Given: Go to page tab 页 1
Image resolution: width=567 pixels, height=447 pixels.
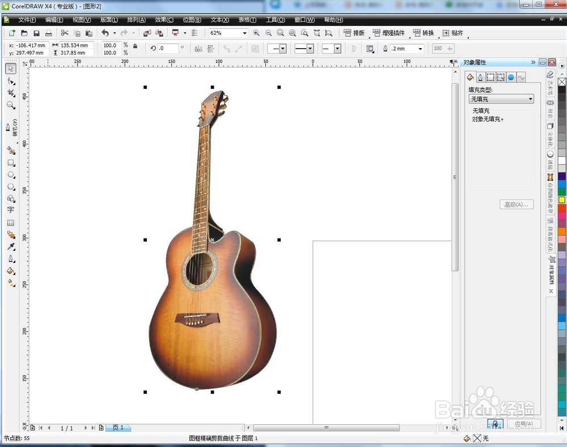Looking at the screenshot, I should (x=119, y=428).
